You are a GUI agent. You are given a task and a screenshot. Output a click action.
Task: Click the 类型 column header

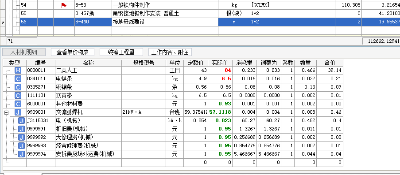[x=15, y=63]
